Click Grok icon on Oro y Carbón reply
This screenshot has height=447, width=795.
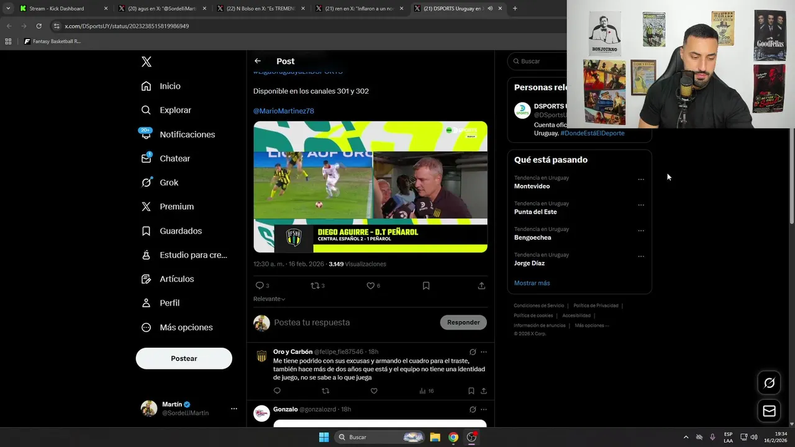(x=473, y=352)
